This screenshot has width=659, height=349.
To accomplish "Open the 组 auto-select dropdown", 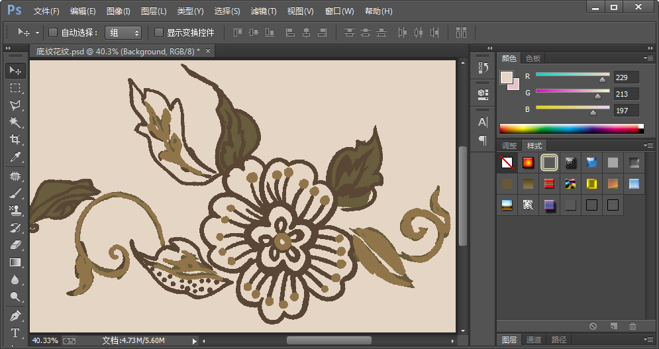I will pos(123,32).
